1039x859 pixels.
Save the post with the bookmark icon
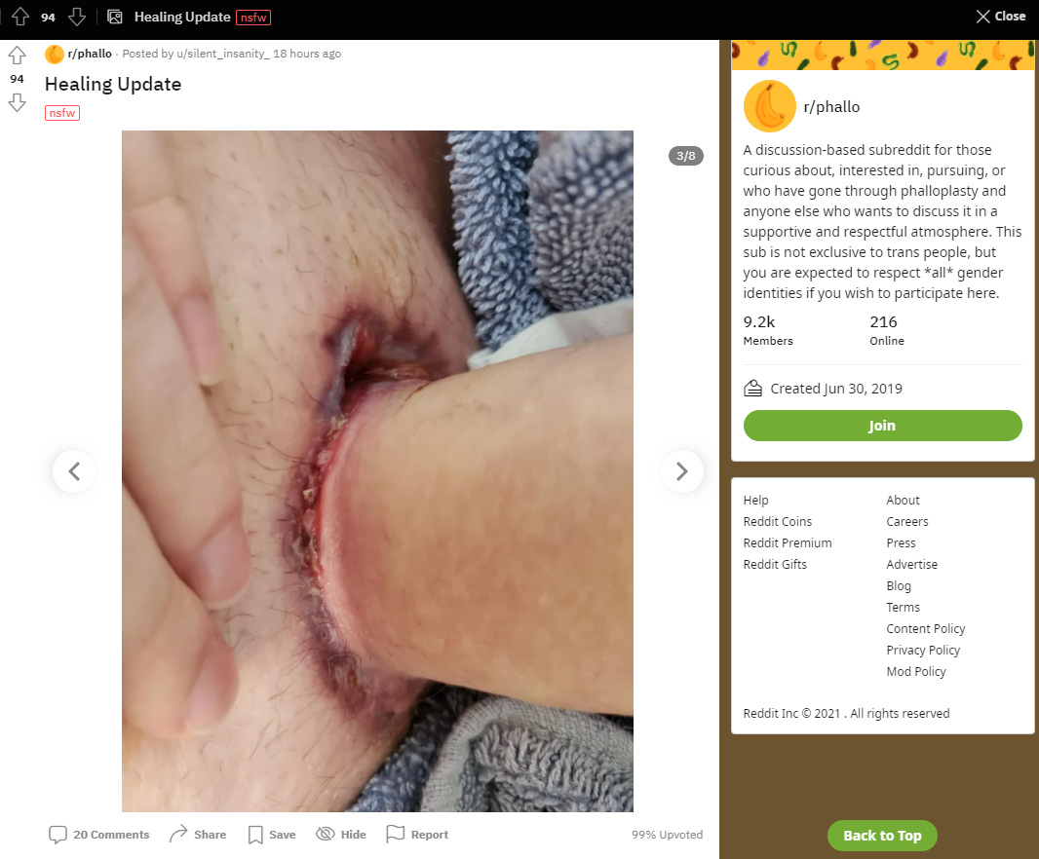(272, 835)
